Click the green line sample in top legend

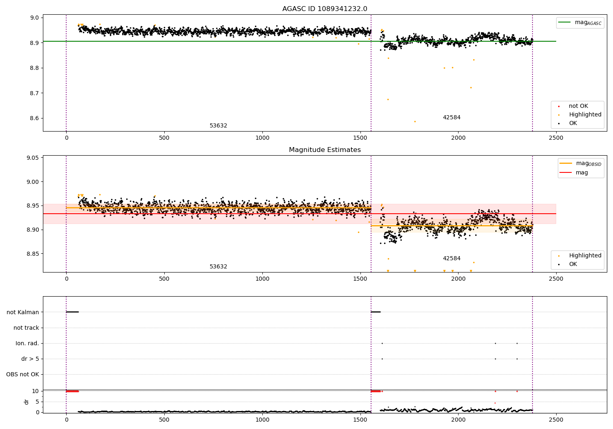click(x=565, y=22)
